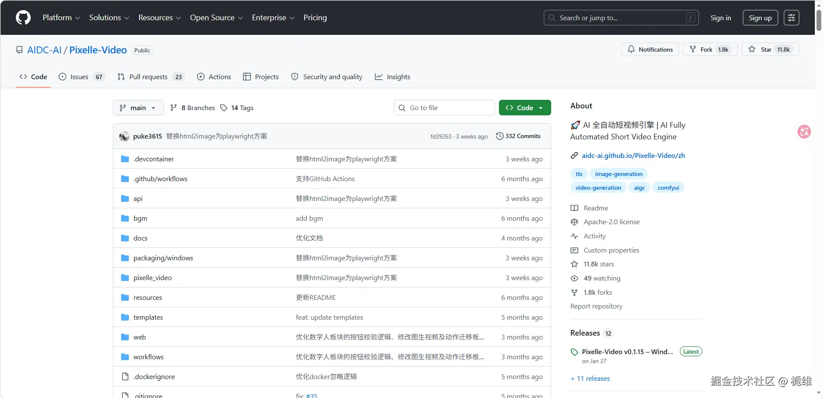Screen dimensions: 823x398
Task: Click the appearance settings icon near Sign up
Action: (791, 18)
